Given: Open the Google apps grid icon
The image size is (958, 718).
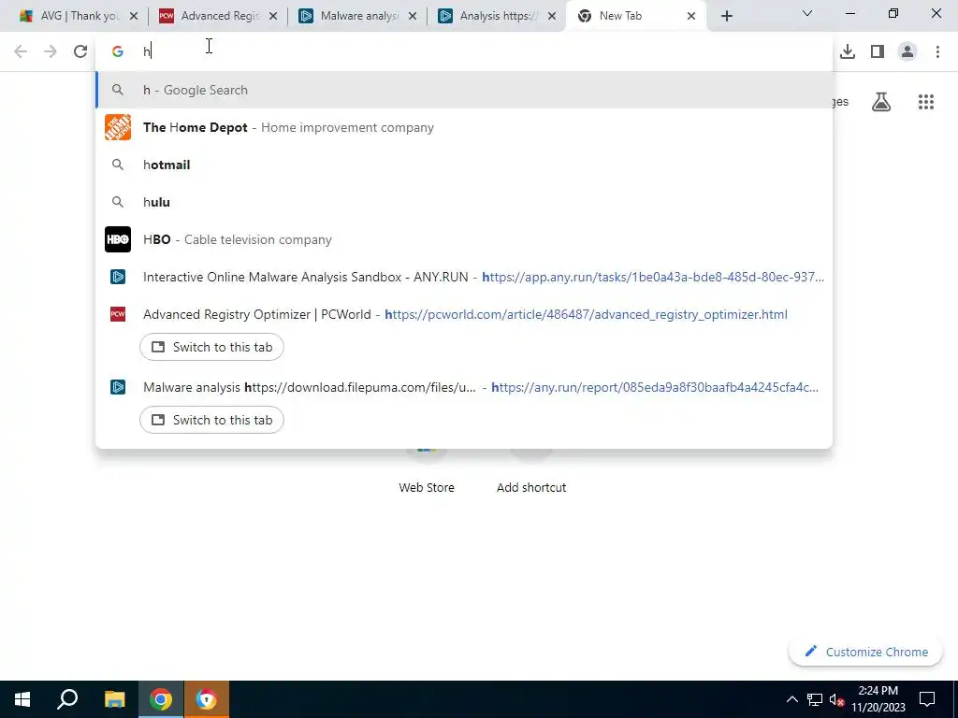Looking at the screenshot, I should [x=925, y=102].
